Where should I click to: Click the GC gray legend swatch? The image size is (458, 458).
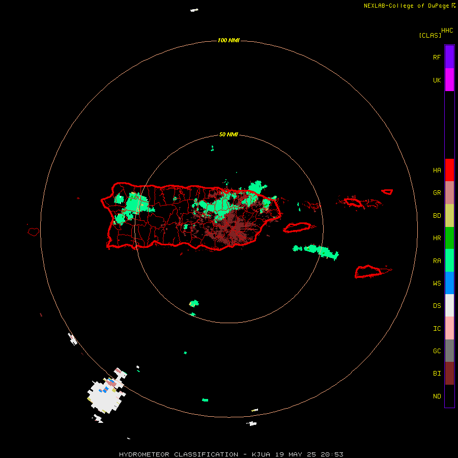pos(449,351)
